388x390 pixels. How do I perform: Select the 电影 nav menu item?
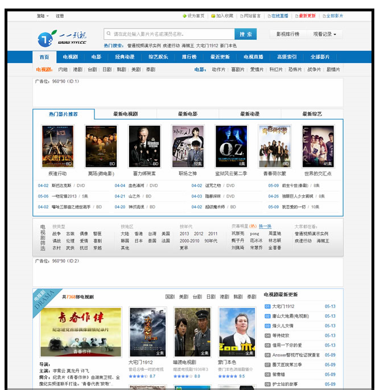tap(96, 57)
